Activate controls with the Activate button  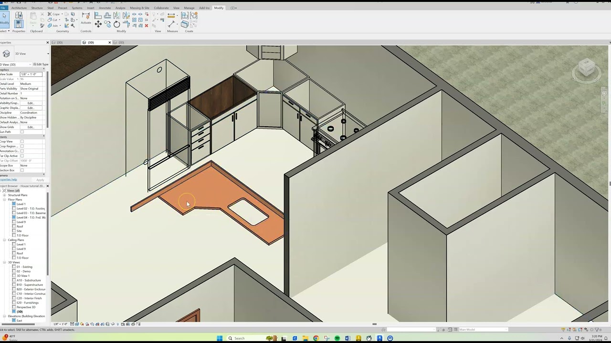pos(86,18)
